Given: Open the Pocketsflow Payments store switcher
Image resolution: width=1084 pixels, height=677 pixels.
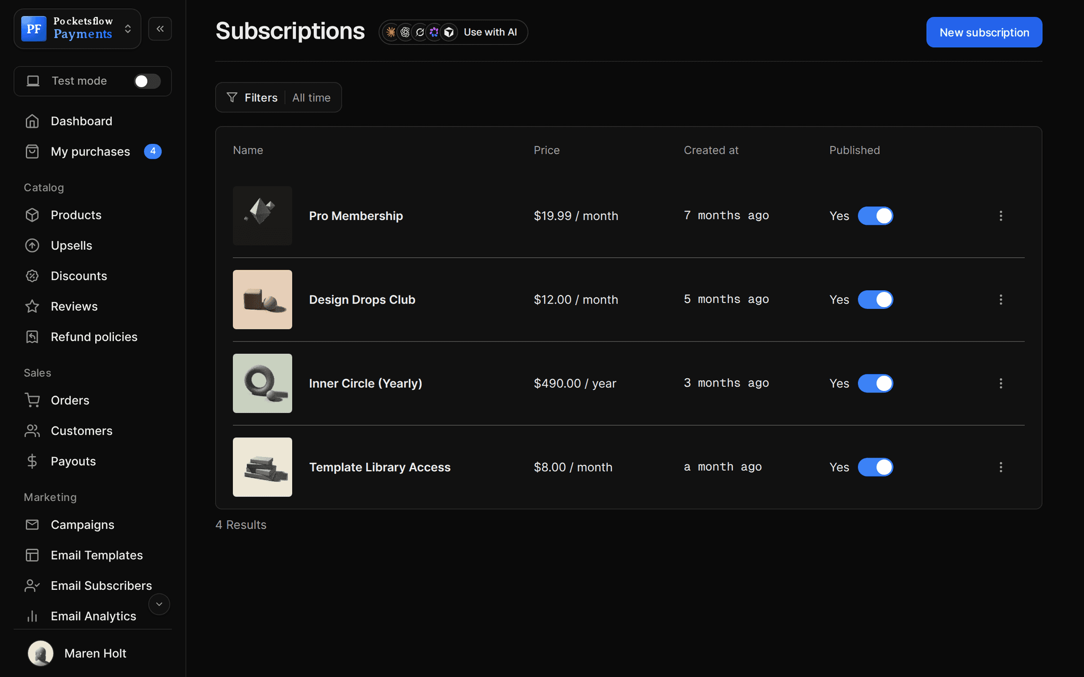Looking at the screenshot, I should tap(77, 29).
